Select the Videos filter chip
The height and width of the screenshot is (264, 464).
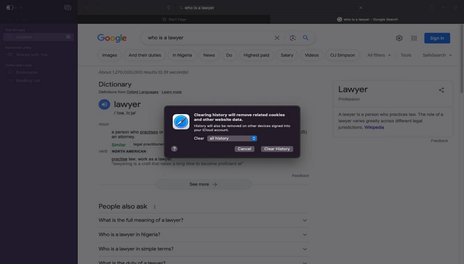point(311,55)
